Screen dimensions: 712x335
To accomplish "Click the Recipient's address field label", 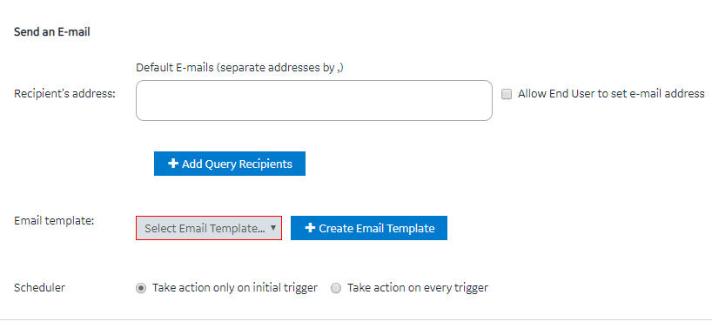I will pyautogui.click(x=65, y=93).
